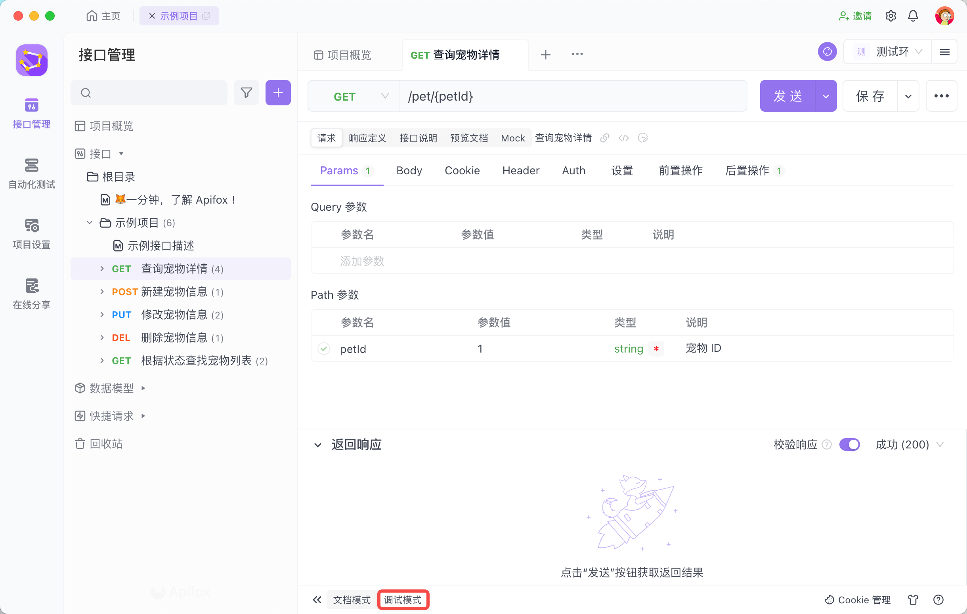Viewport: 967px width, 614px height.
Task: Open the 响应定义 tab
Action: [367, 138]
